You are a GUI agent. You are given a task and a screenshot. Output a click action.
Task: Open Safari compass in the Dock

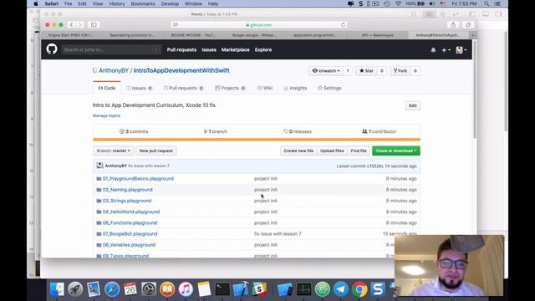pos(112,289)
